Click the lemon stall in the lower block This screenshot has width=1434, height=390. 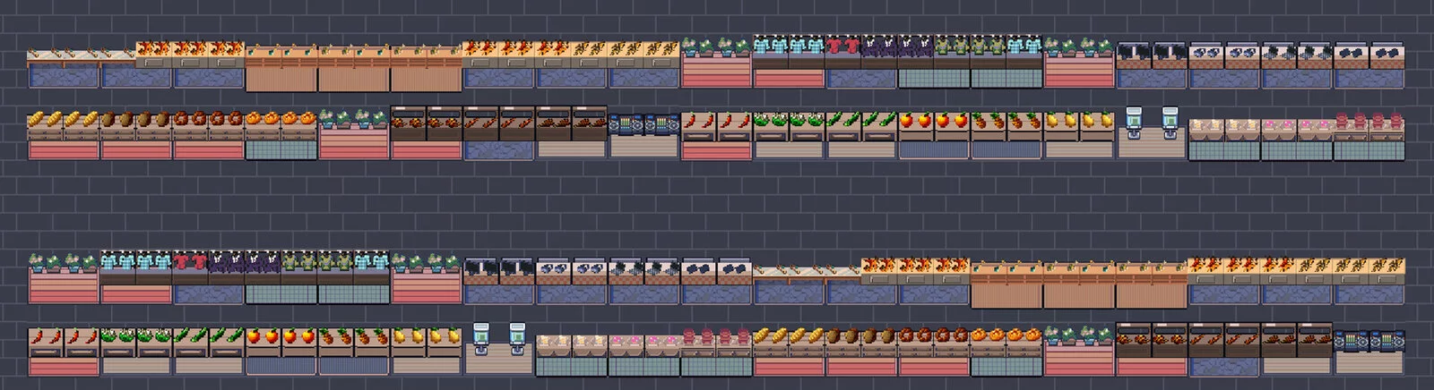tap(427, 351)
